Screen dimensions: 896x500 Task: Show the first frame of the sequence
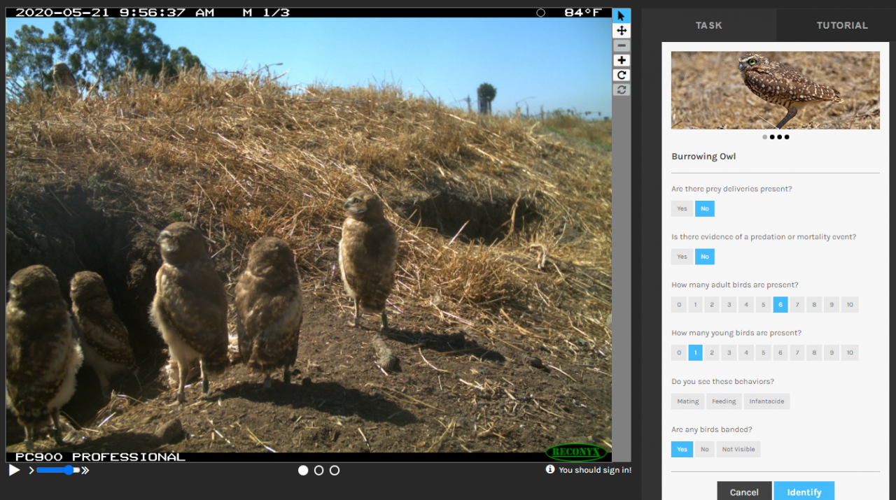pyautogui.click(x=303, y=471)
